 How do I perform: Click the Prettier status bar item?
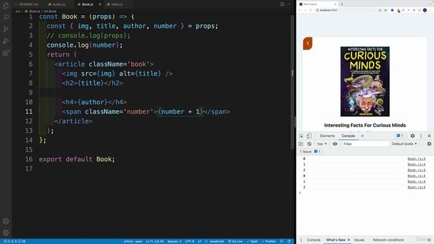tap(269, 241)
